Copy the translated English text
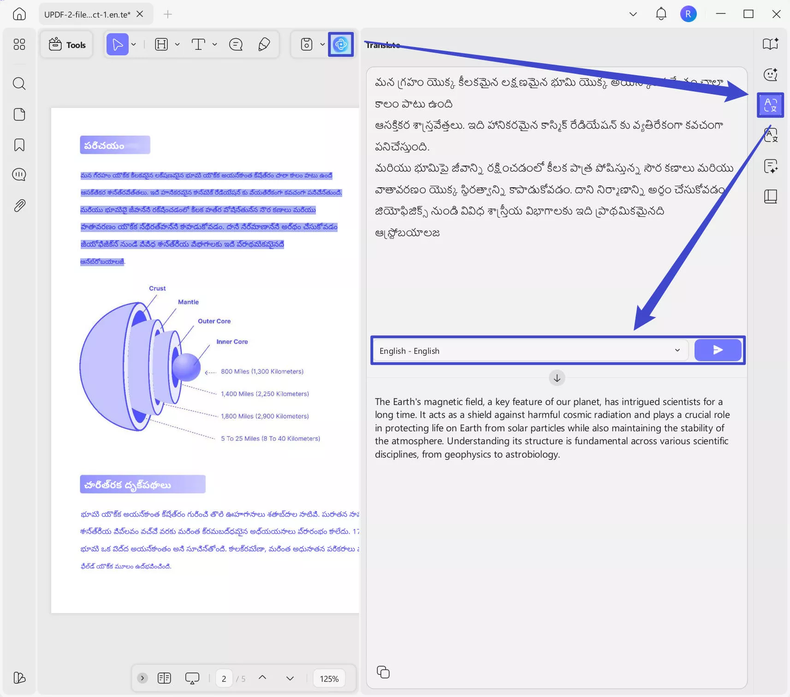This screenshot has width=790, height=697. (x=383, y=672)
